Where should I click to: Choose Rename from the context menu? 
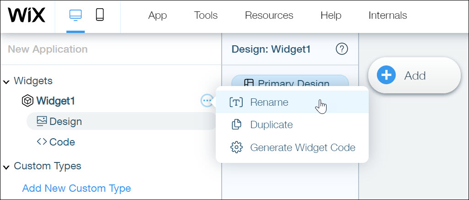click(269, 102)
